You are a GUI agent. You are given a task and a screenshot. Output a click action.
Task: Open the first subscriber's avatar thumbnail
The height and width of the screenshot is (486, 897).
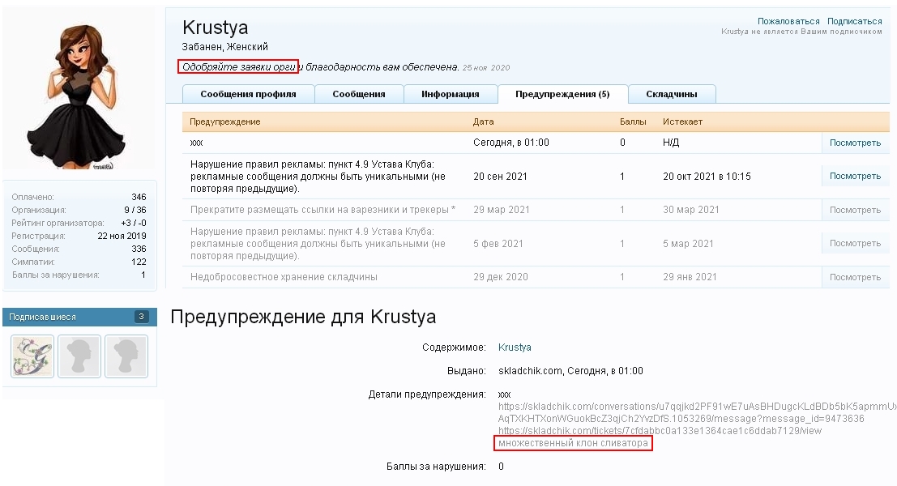coord(31,354)
